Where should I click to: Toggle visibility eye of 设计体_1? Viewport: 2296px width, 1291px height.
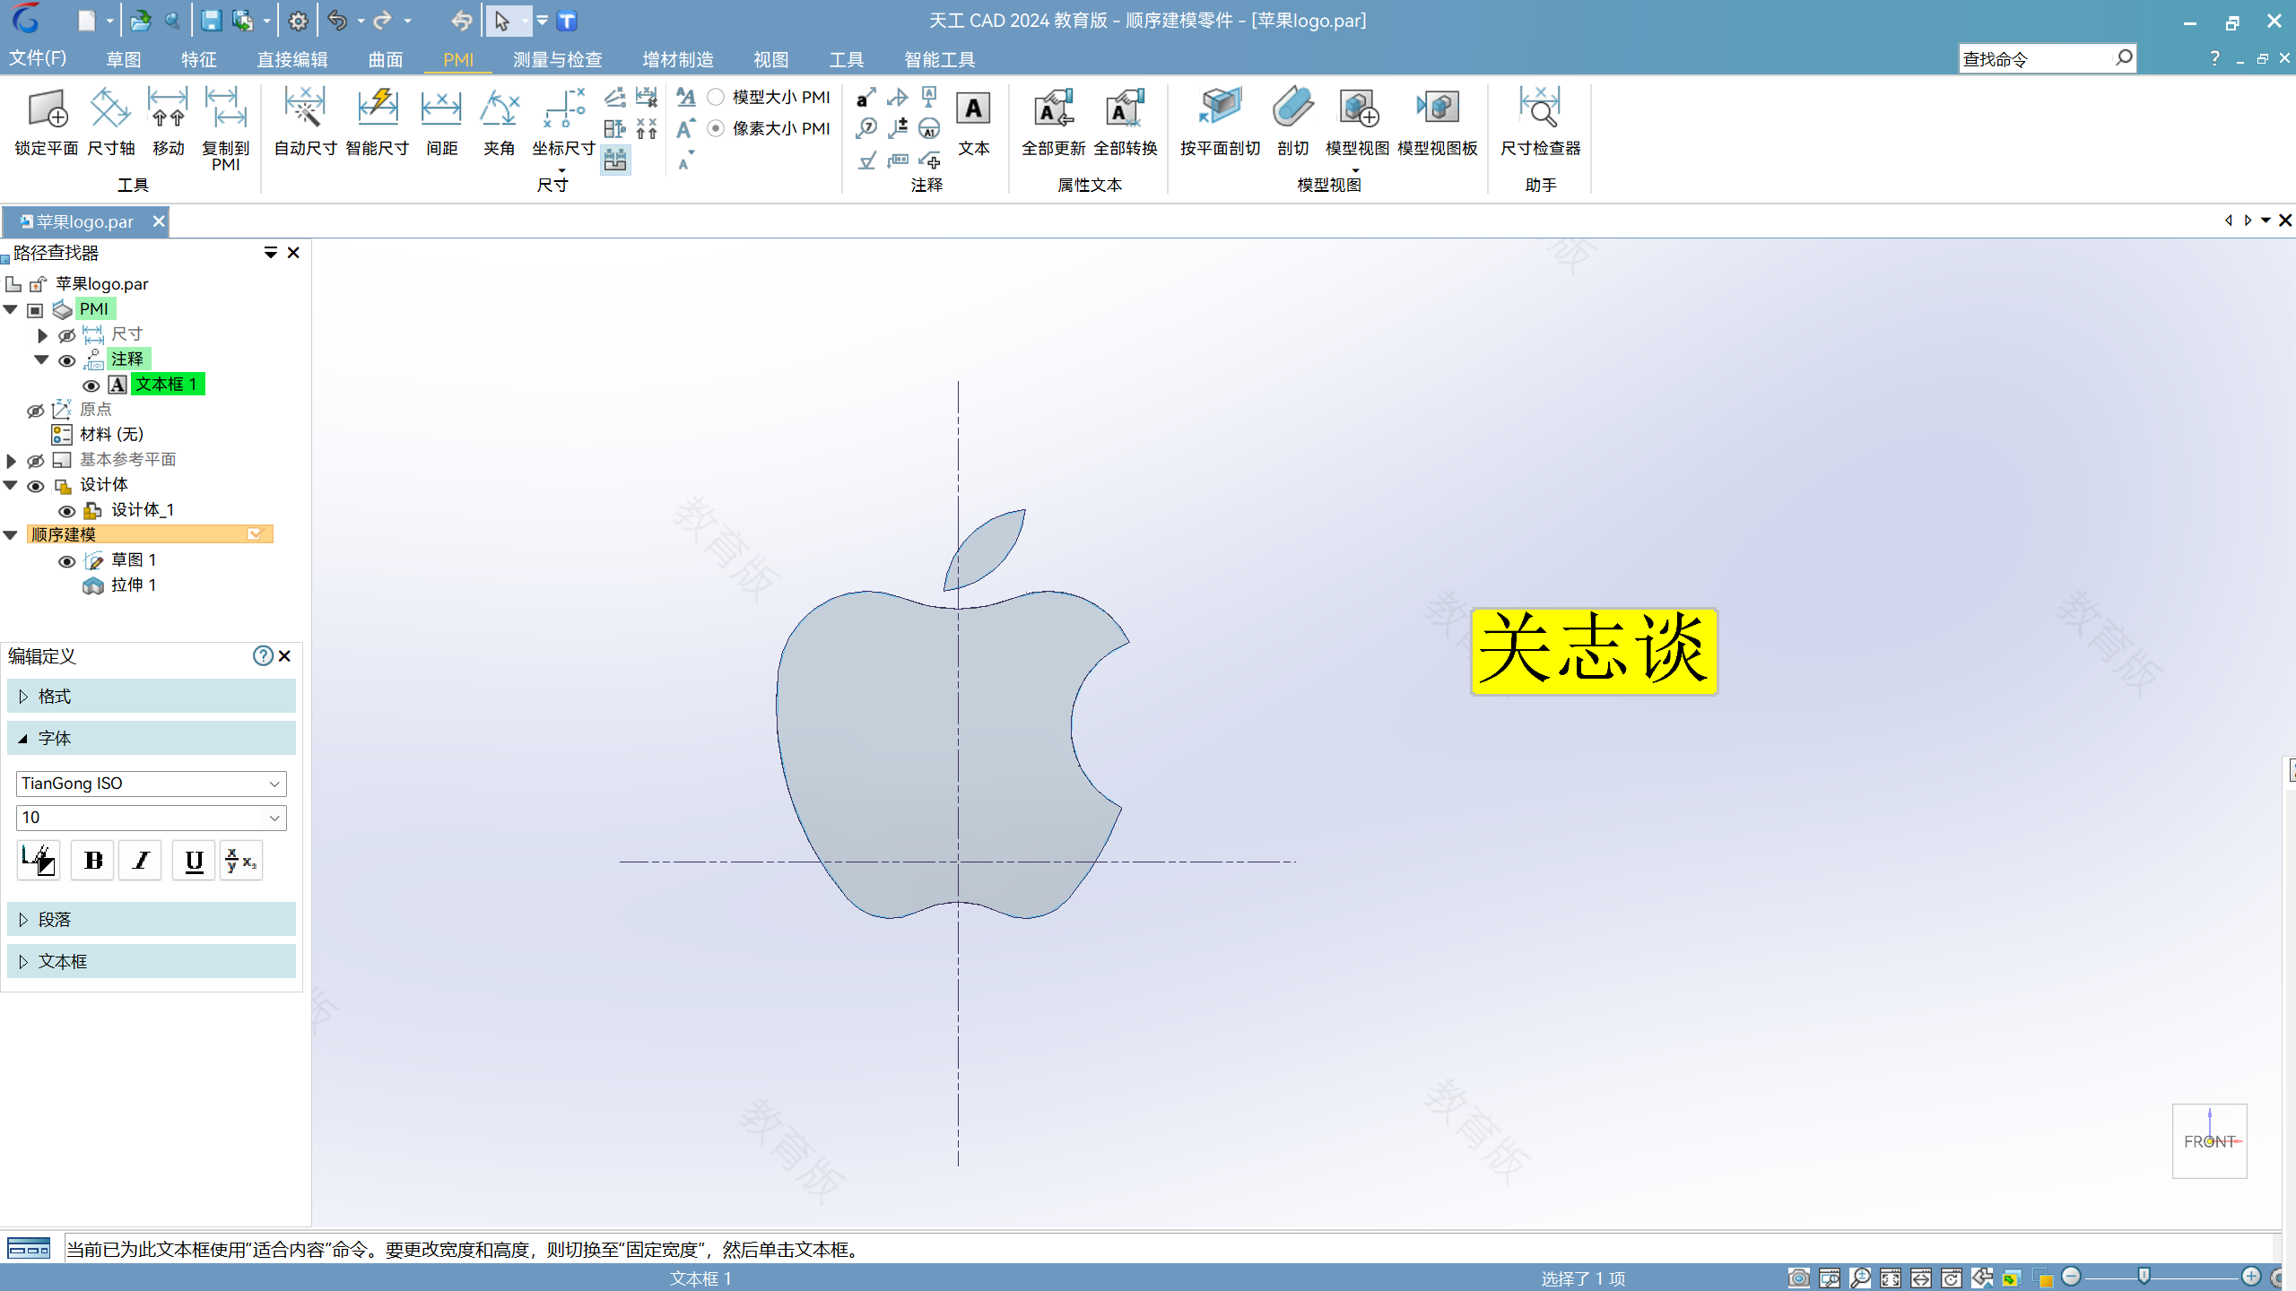pos(66,511)
